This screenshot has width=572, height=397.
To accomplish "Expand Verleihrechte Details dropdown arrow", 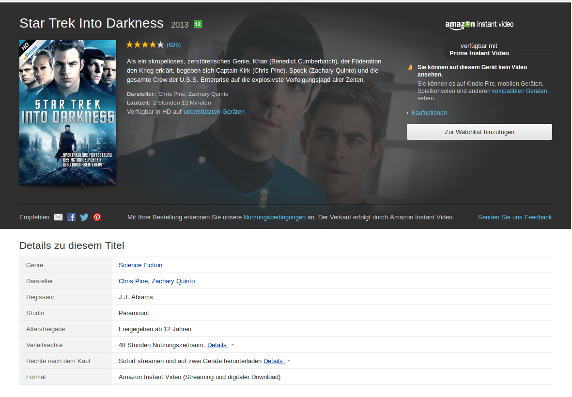I will 233,345.
